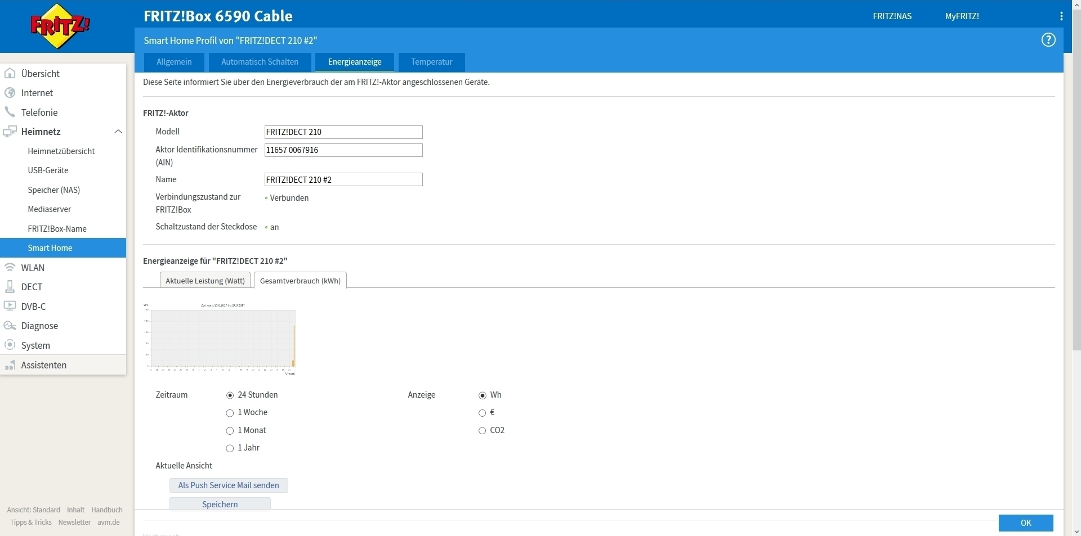Screen dimensions: 1081x536
Task: Click the Internet globe icon
Action: 10,93
